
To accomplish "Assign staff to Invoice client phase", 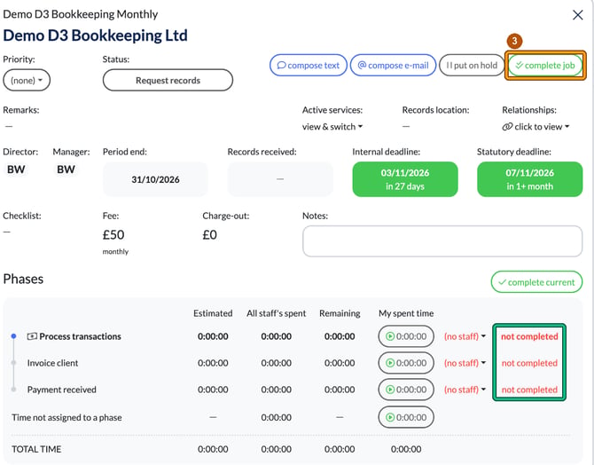I will [465, 363].
